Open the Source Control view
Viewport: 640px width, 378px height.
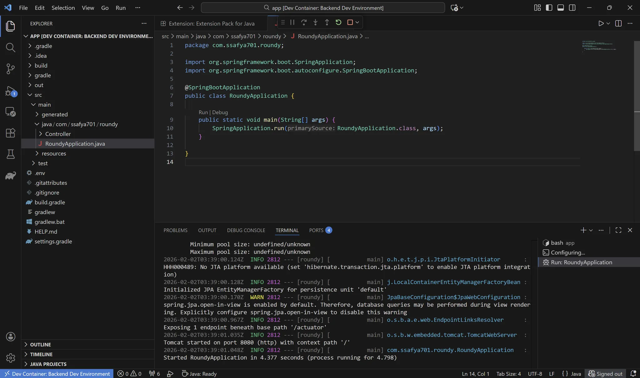coord(10,69)
